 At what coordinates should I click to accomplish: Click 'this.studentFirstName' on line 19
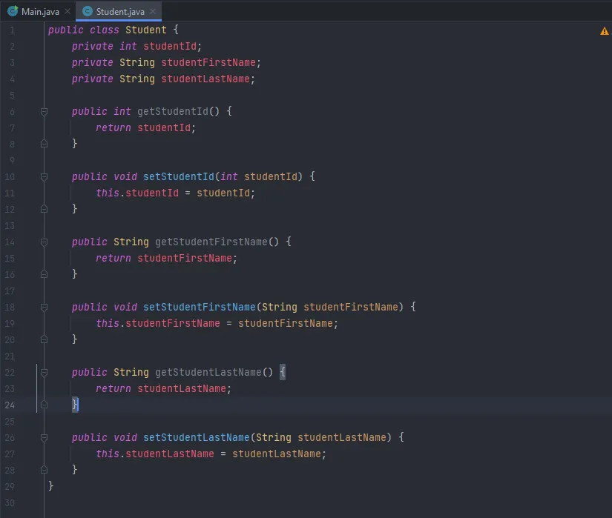click(x=158, y=324)
